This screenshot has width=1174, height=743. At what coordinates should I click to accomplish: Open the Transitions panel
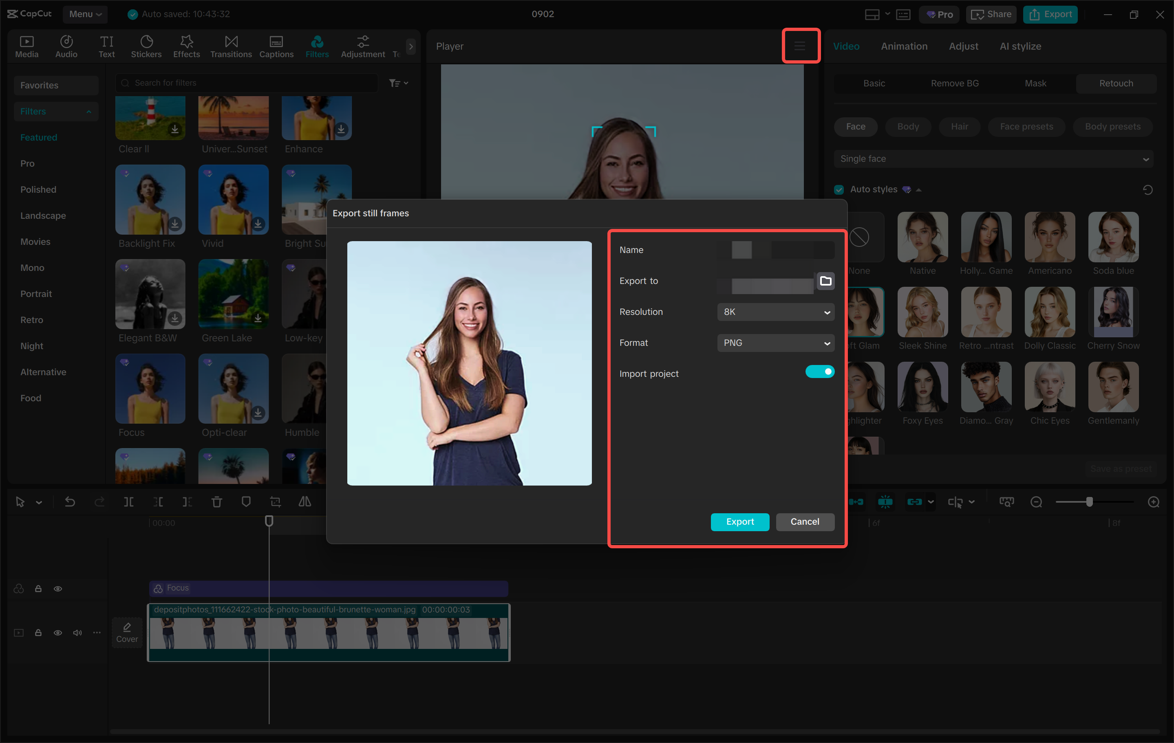(x=231, y=46)
